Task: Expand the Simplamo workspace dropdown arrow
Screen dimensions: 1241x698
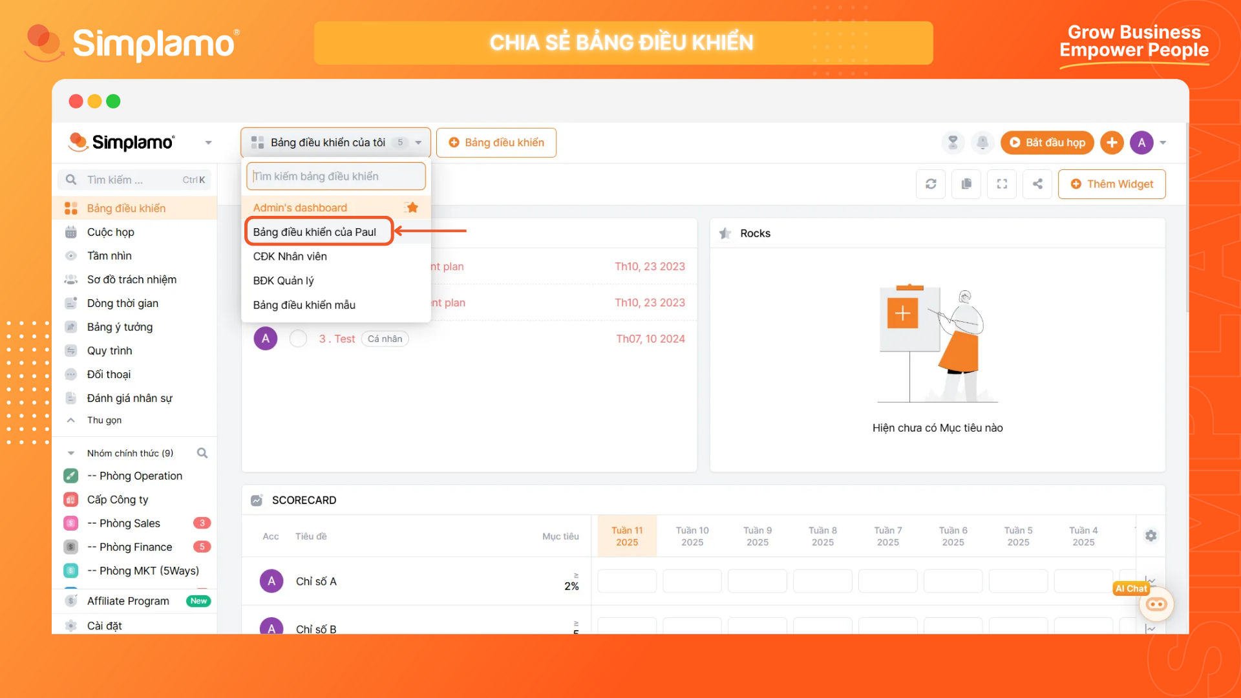Action: coord(208,143)
